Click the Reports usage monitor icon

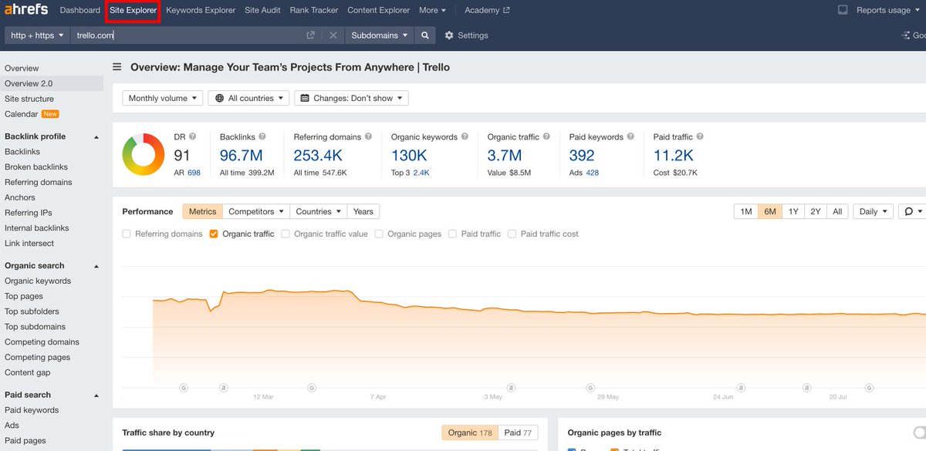tap(843, 10)
